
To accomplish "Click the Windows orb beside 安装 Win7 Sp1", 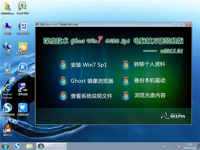I will (x=63, y=65).
